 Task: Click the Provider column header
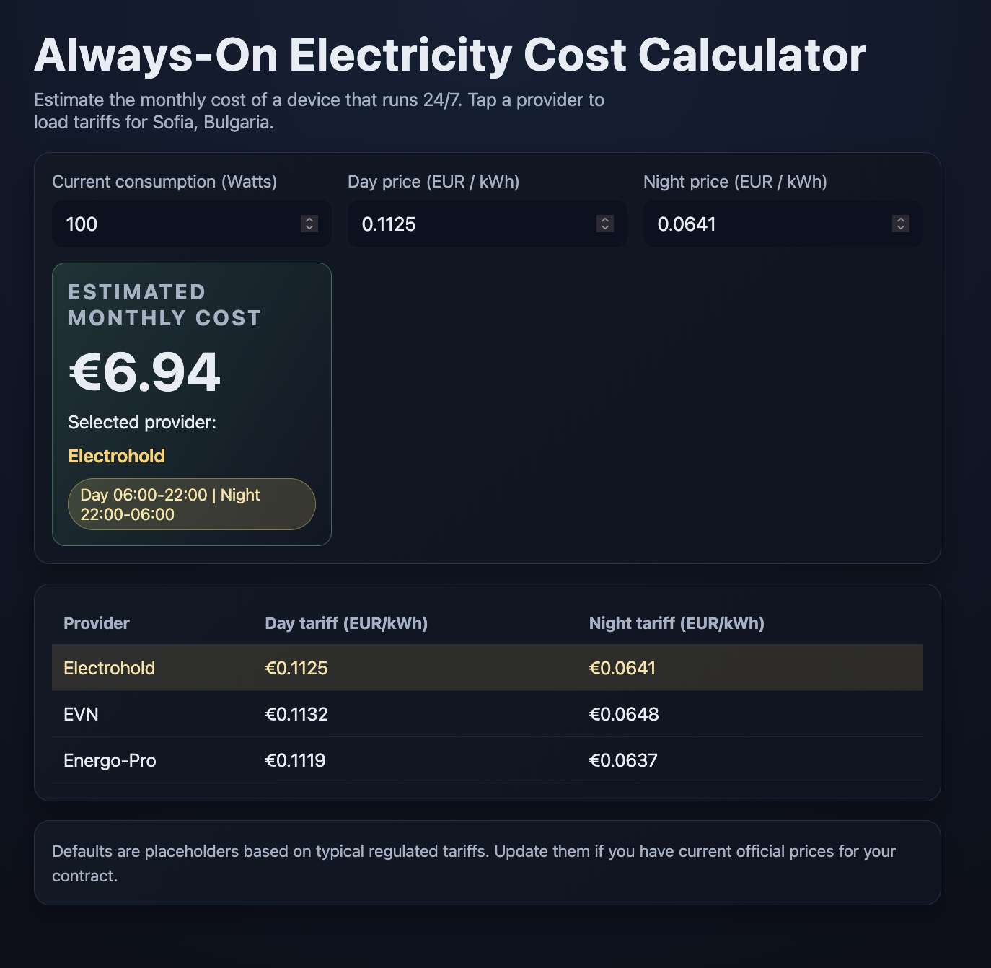point(97,623)
